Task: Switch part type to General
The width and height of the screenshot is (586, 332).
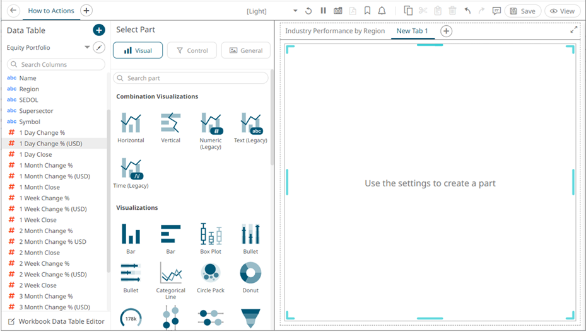Action: 245,50
